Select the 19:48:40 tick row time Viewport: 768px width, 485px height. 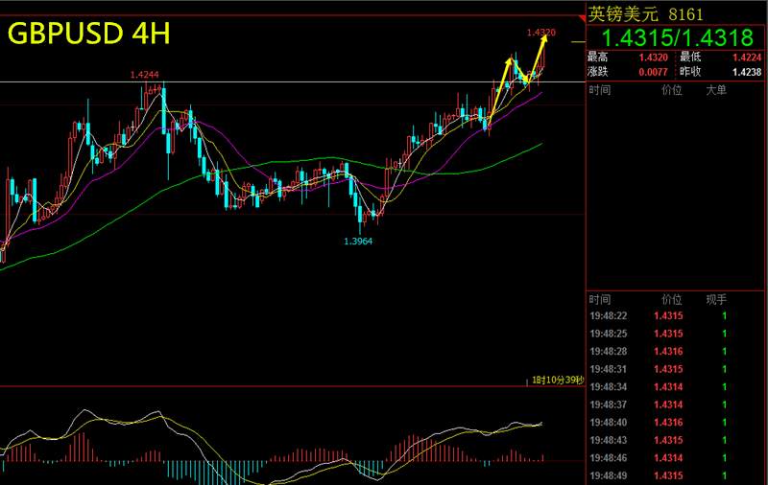[609, 423]
